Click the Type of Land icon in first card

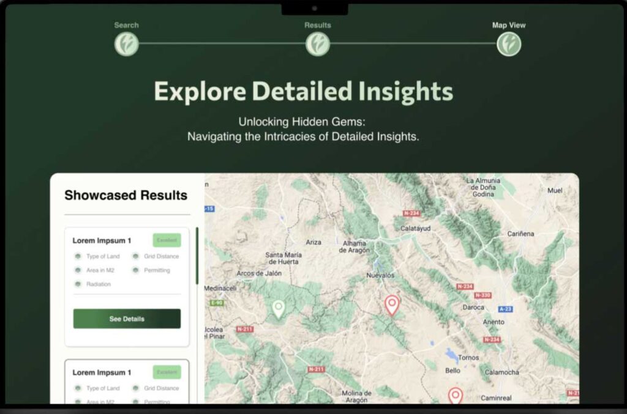(78, 256)
